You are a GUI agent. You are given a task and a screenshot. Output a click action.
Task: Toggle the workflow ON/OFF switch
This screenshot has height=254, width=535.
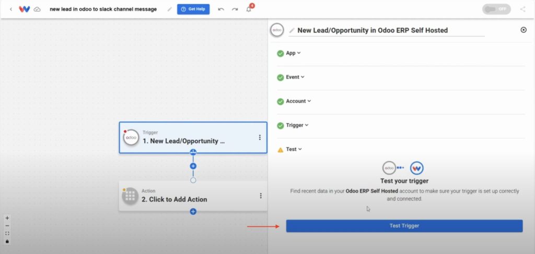496,9
